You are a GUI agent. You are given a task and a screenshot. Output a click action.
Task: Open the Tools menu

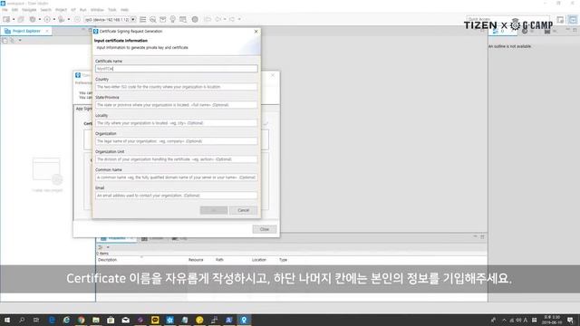point(112,10)
